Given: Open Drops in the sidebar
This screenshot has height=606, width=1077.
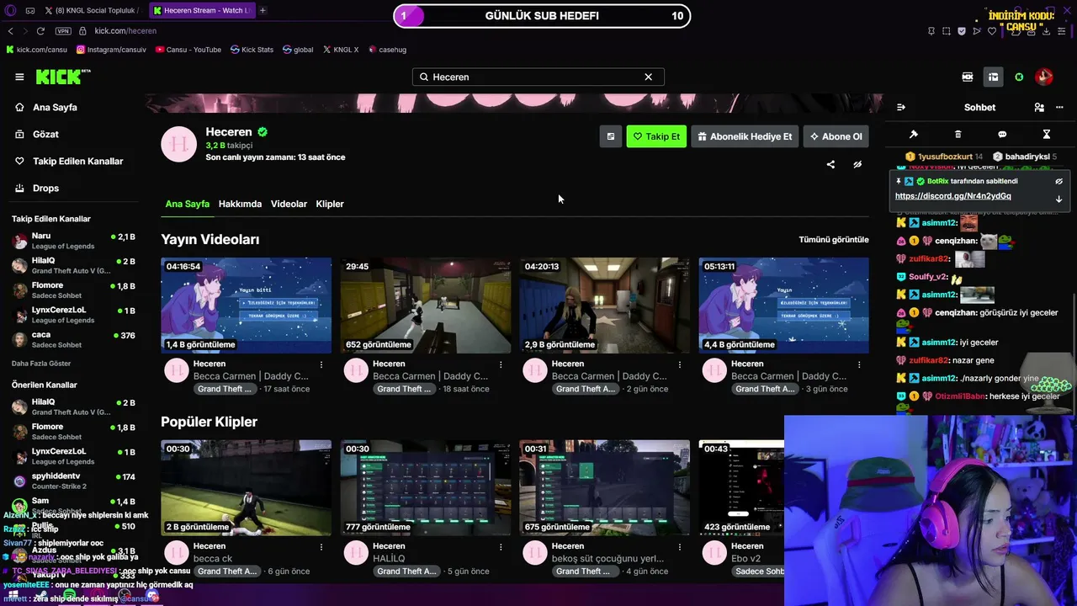Looking at the screenshot, I should pyautogui.click(x=45, y=189).
